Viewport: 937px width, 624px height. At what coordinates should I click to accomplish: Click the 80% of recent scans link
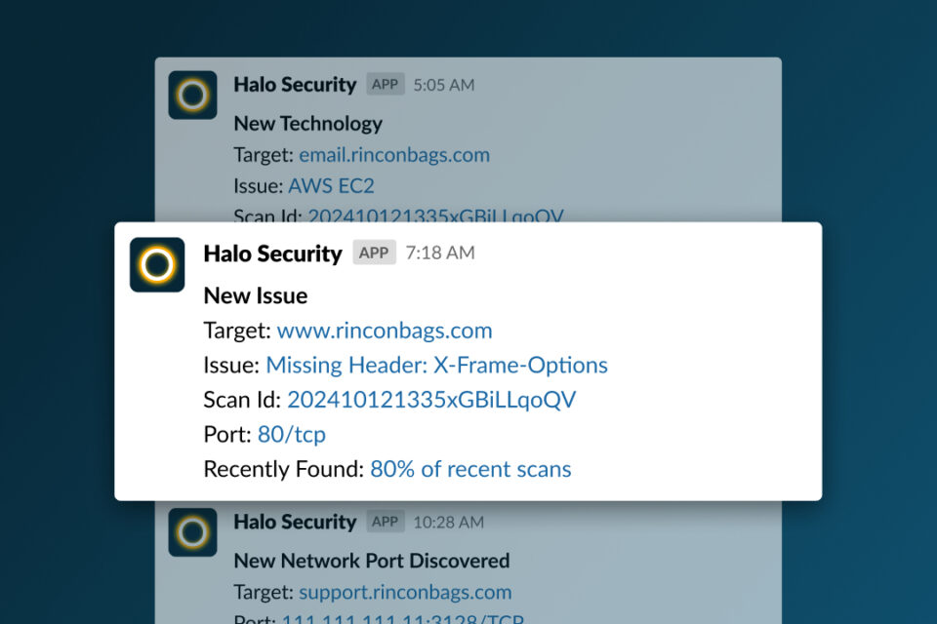pyautogui.click(x=469, y=469)
